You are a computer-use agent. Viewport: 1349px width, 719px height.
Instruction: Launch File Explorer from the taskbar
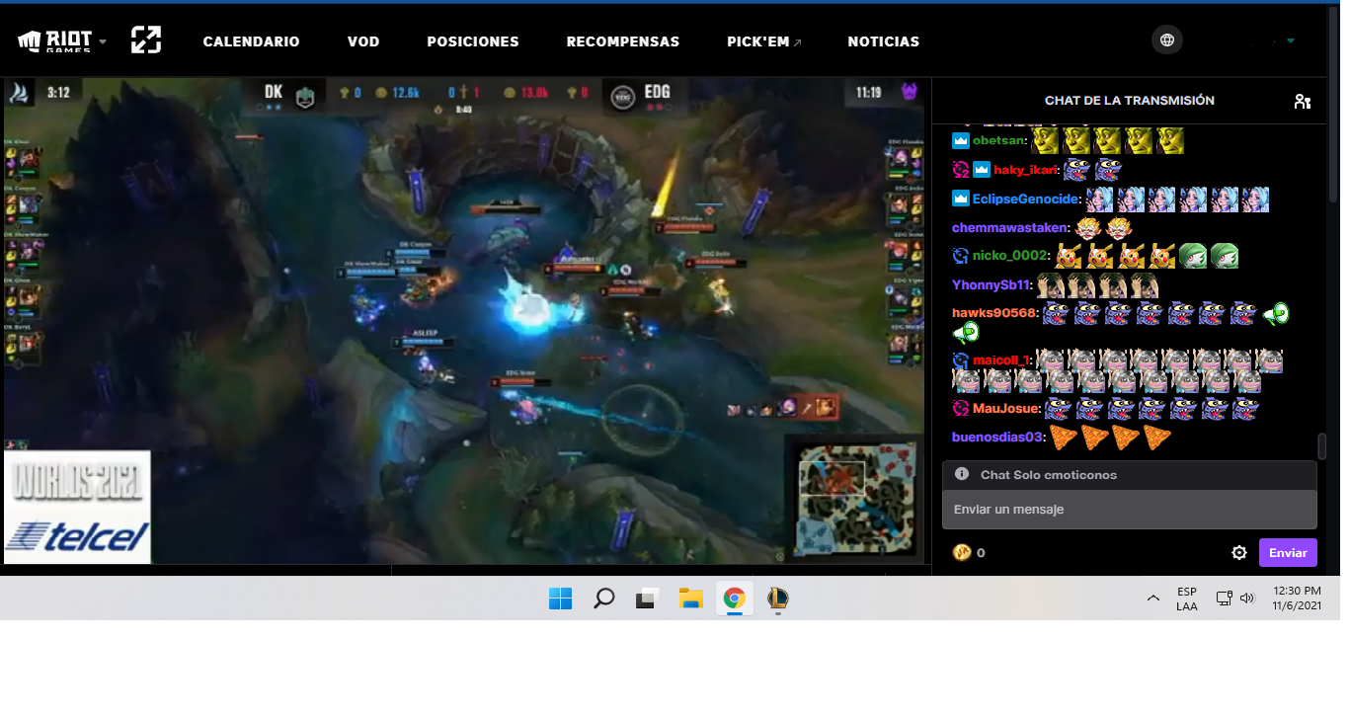pos(690,599)
